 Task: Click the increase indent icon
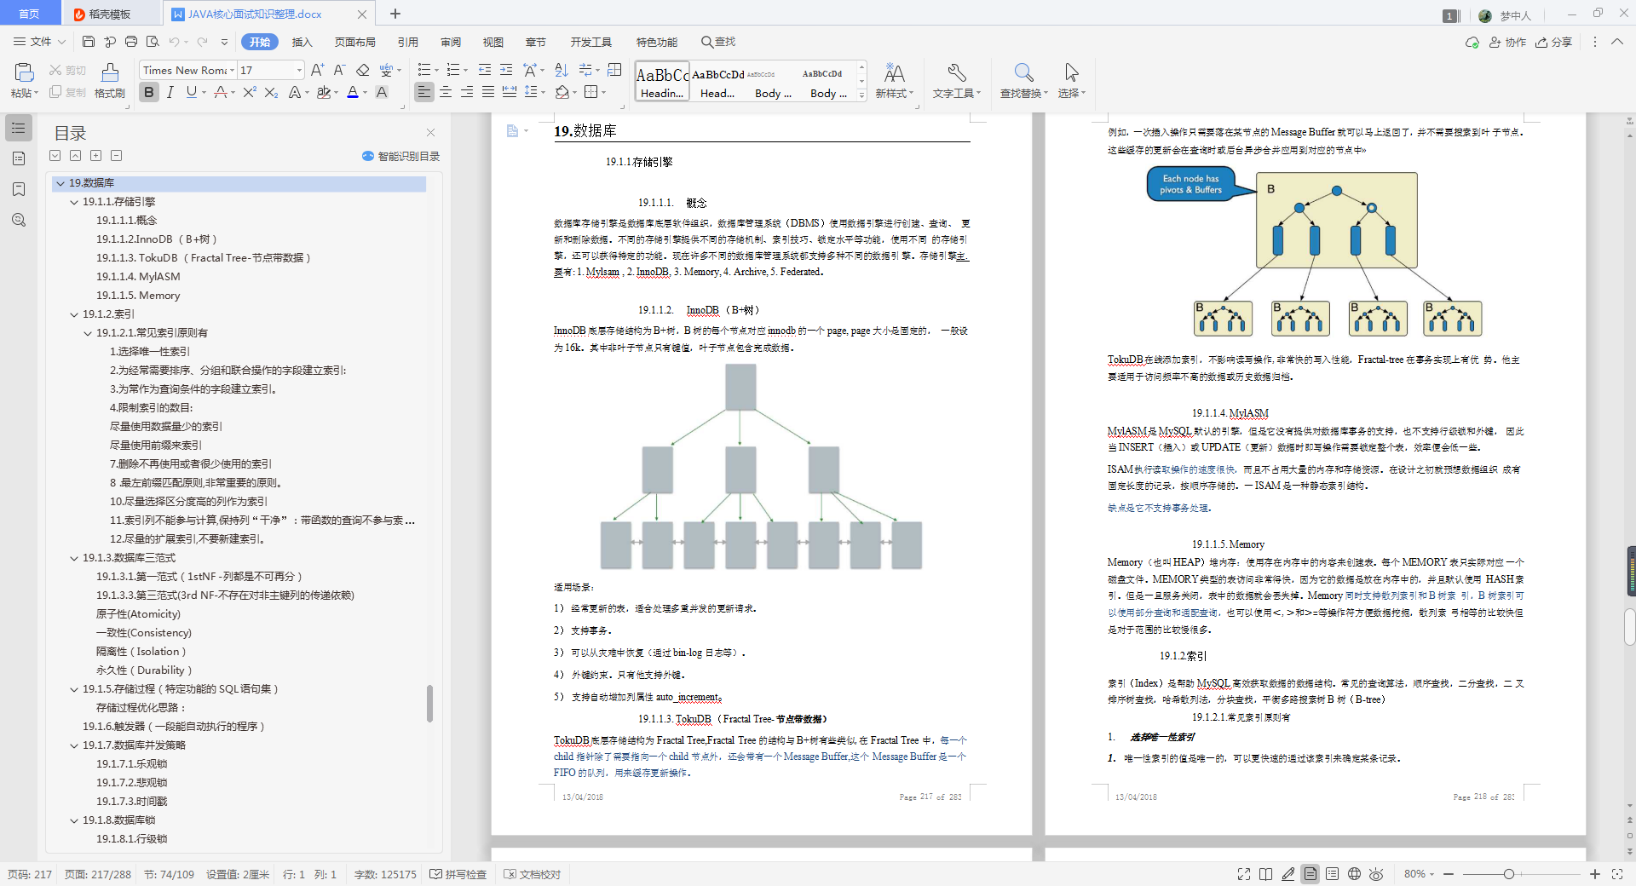tap(506, 70)
